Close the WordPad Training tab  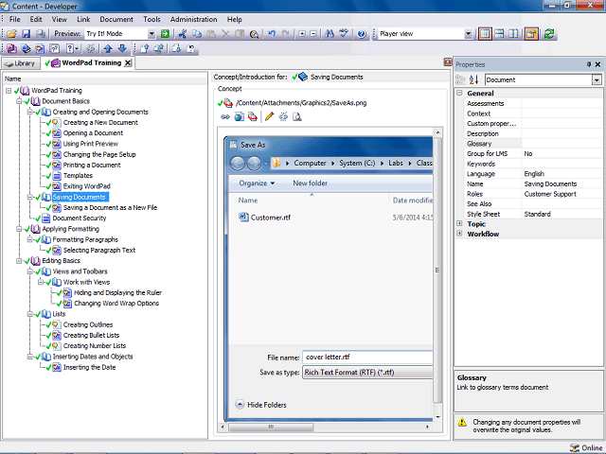(128, 63)
